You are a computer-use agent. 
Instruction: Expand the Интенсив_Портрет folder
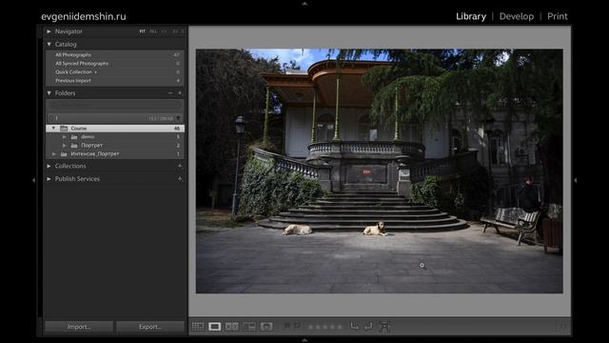[x=54, y=154]
